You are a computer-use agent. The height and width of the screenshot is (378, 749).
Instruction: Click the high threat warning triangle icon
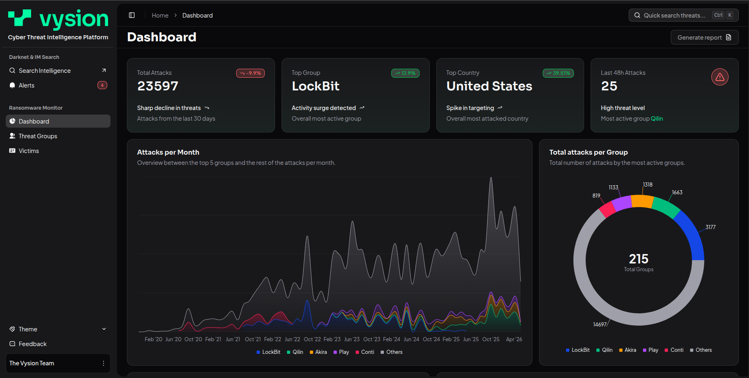[720, 77]
